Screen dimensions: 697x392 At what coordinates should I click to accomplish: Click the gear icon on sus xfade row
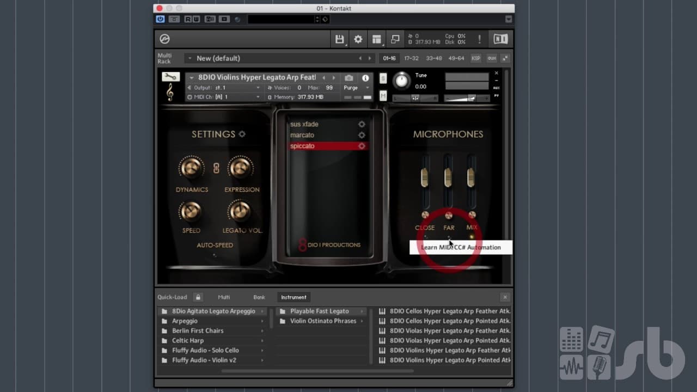[362, 124]
